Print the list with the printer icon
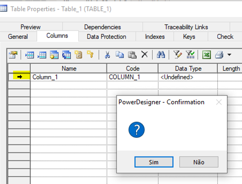Image resolution: width=242 pixels, height=184 pixels. tap(219, 54)
